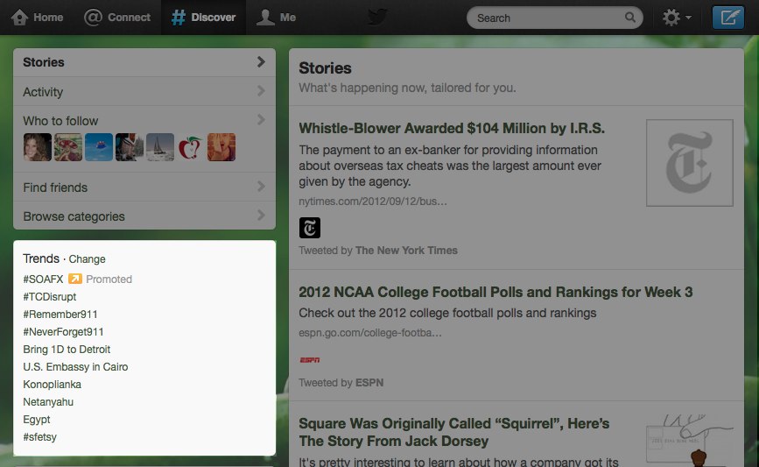
Task: Click The New York Times author name
Action: click(406, 251)
